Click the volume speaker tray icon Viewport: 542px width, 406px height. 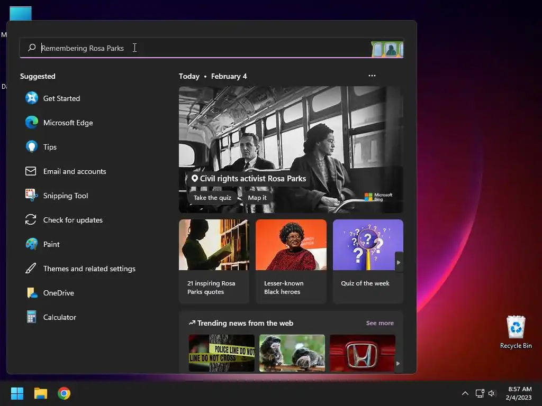click(x=492, y=393)
